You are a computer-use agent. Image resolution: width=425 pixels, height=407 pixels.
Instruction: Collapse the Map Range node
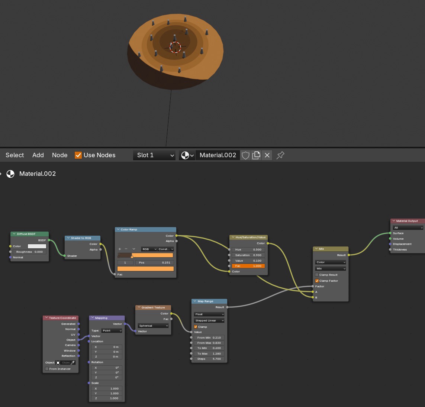(x=195, y=301)
